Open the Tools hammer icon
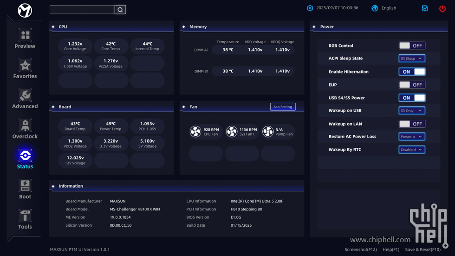 25,216
